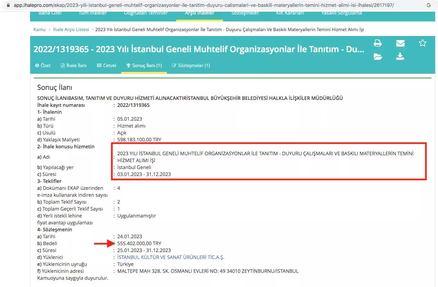Screen dimensions: 438x287
Task: Click the padlock icon in the address bar
Action: point(8,5)
